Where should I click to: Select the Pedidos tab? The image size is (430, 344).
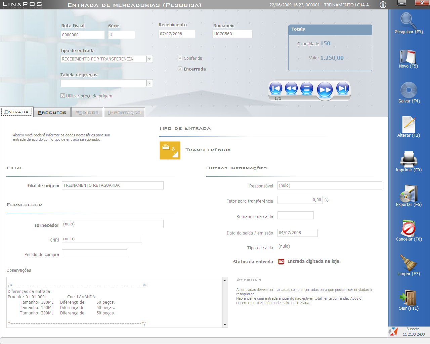tap(87, 113)
